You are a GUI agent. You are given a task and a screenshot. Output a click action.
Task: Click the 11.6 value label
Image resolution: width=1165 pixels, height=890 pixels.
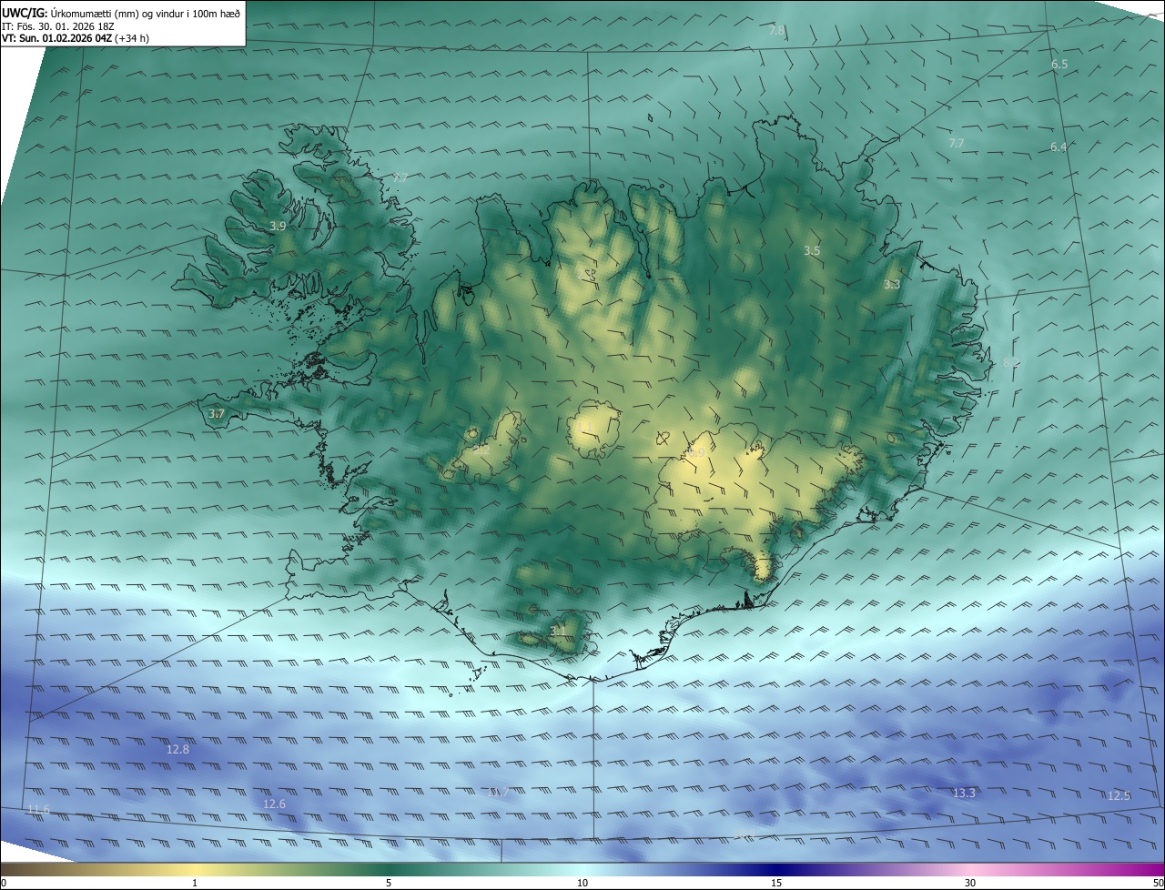(x=39, y=810)
